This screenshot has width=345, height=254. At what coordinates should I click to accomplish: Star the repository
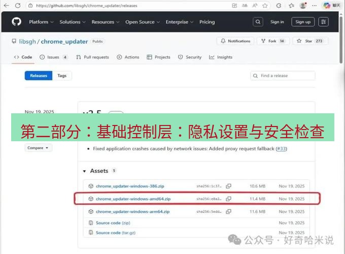[310, 41]
